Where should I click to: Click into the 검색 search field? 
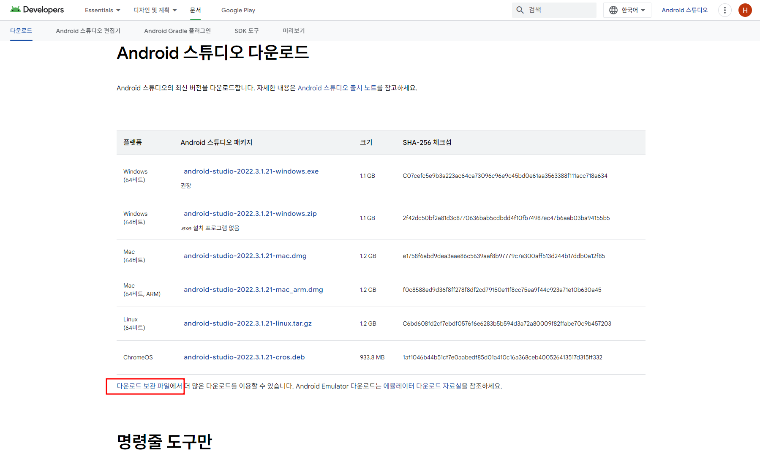[554, 10]
